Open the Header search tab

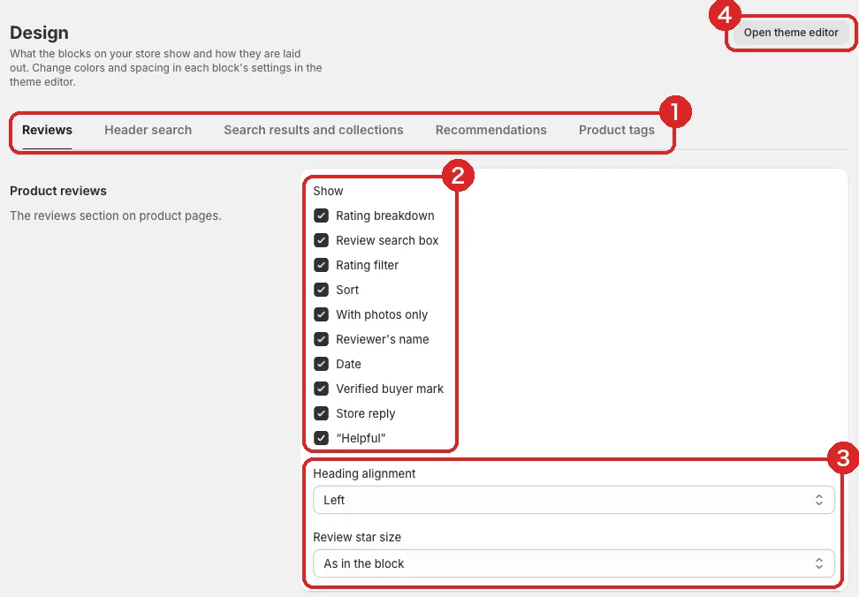pyautogui.click(x=148, y=130)
